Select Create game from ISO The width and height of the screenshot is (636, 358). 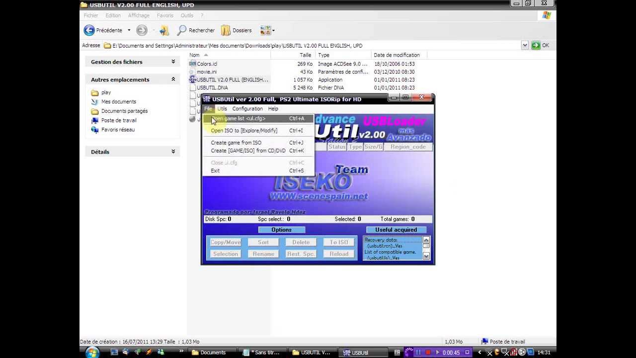258,143
